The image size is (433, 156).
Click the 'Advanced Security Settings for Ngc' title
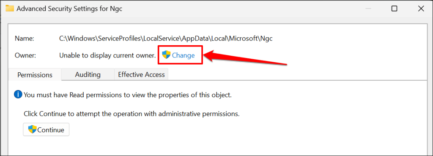click(x=69, y=8)
